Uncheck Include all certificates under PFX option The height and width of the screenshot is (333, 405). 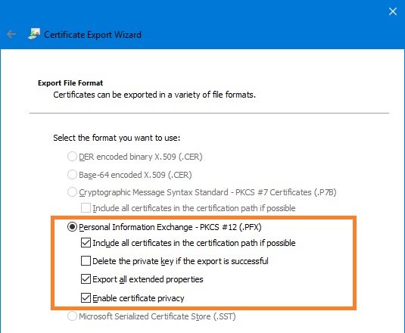point(86,243)
